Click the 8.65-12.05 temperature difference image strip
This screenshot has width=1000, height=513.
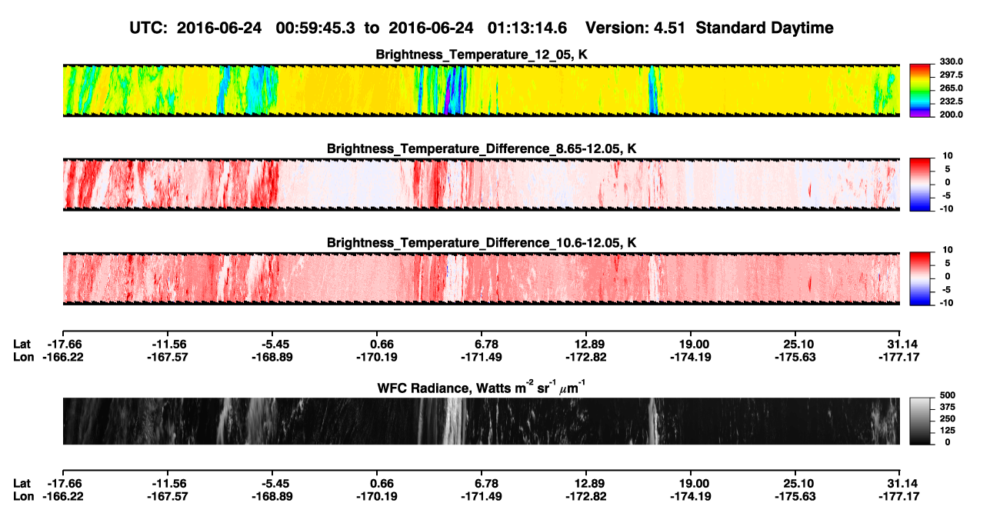click(x=481, y=185)
